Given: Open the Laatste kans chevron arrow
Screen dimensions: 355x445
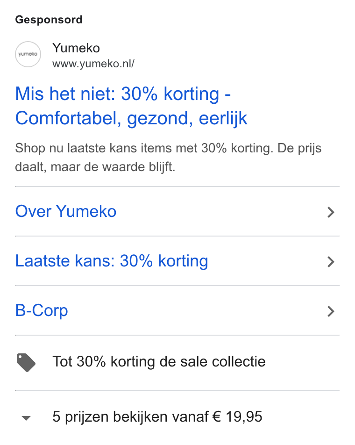Looking at the screenshot, I should pos(331,262).
